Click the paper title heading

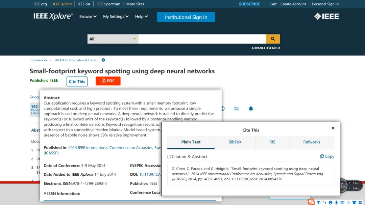pos(122,71)
